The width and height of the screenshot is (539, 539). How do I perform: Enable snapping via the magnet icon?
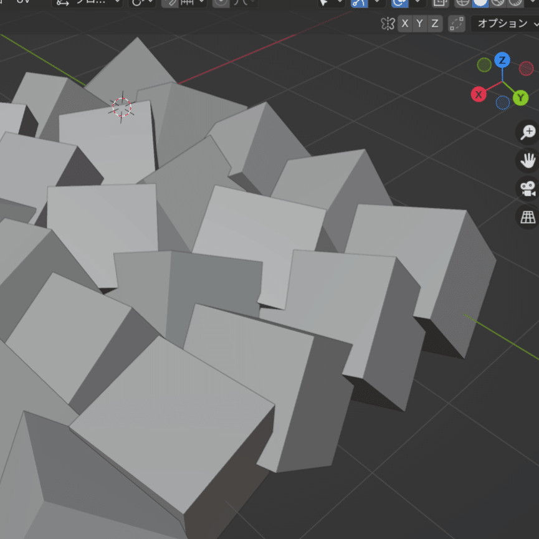(x=360, y=4)
